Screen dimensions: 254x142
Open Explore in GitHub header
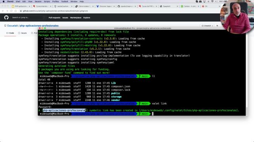click(x=87, y=18)
